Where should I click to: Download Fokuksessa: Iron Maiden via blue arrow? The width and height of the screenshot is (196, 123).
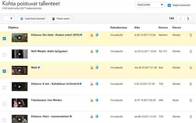pos(97,100)
